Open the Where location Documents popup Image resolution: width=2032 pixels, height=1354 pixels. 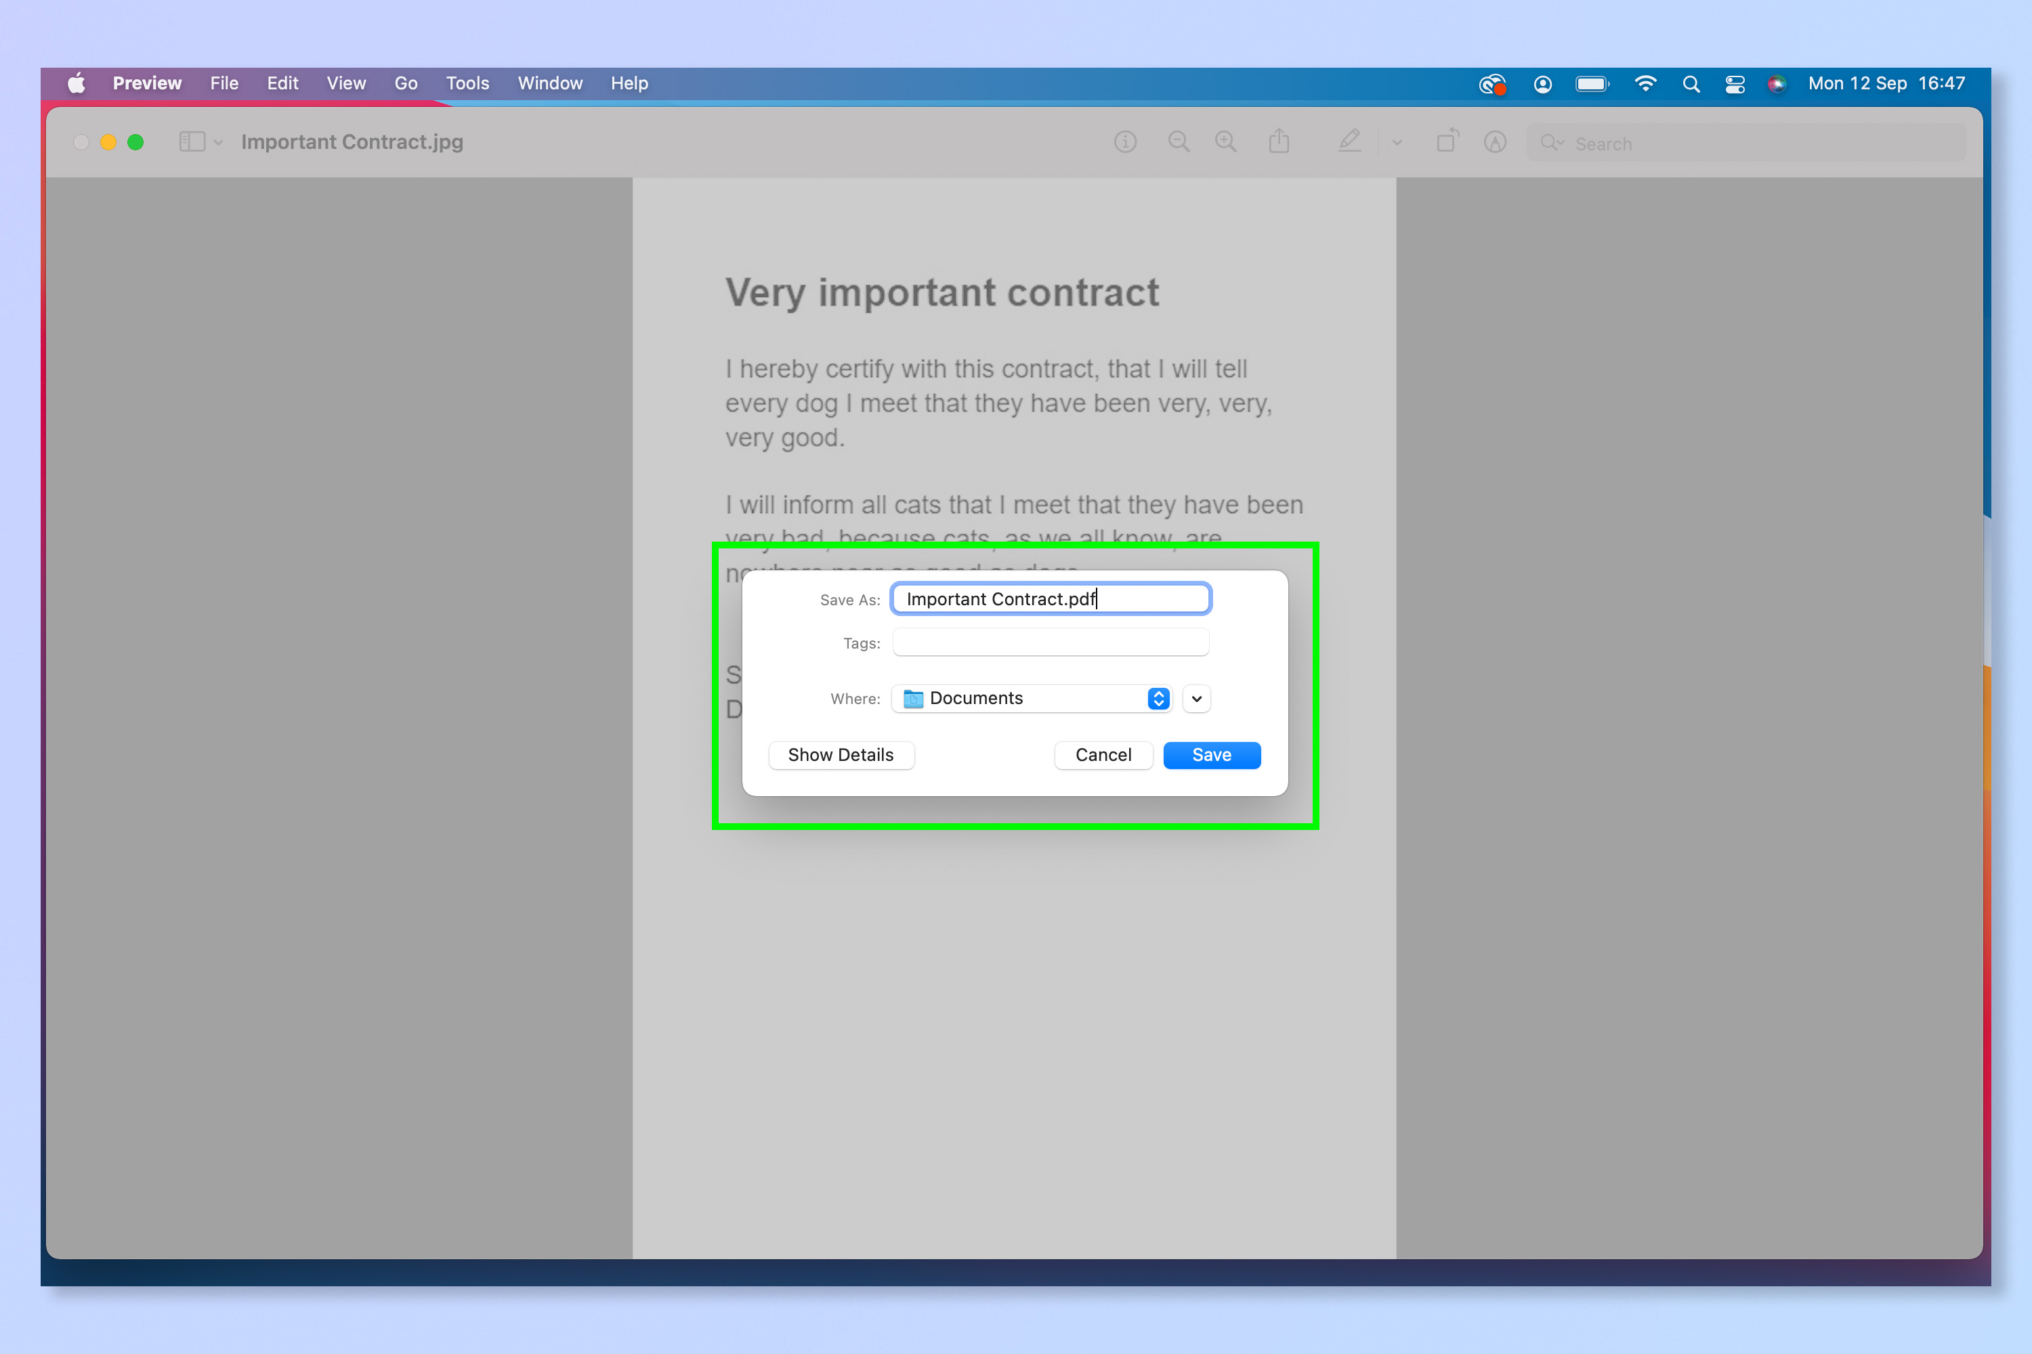1032,699
